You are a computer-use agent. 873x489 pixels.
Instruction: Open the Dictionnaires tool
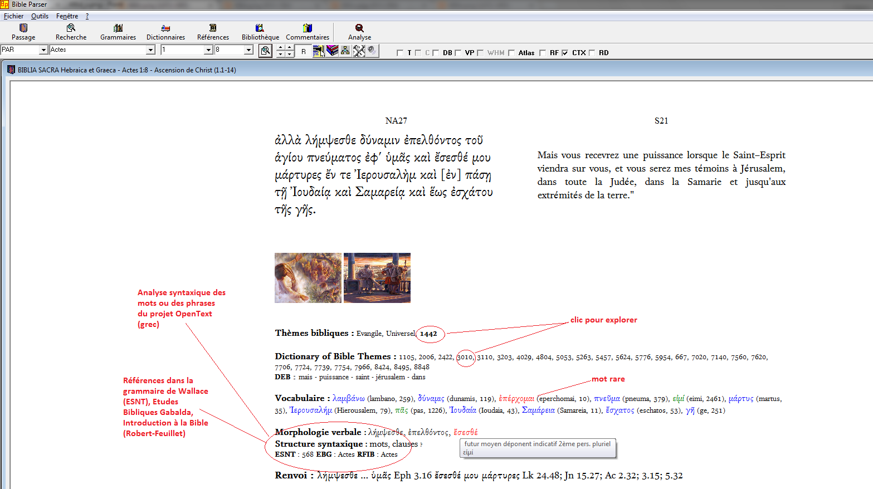[x=165, y=32]
